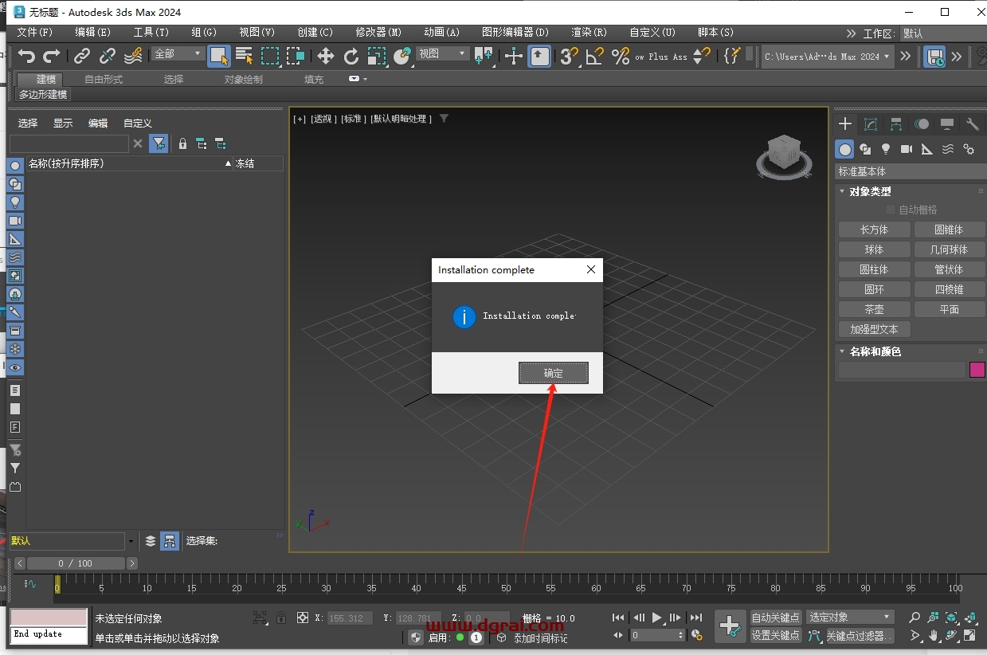Toggle the Spinner Snap button

click(701, 56)
